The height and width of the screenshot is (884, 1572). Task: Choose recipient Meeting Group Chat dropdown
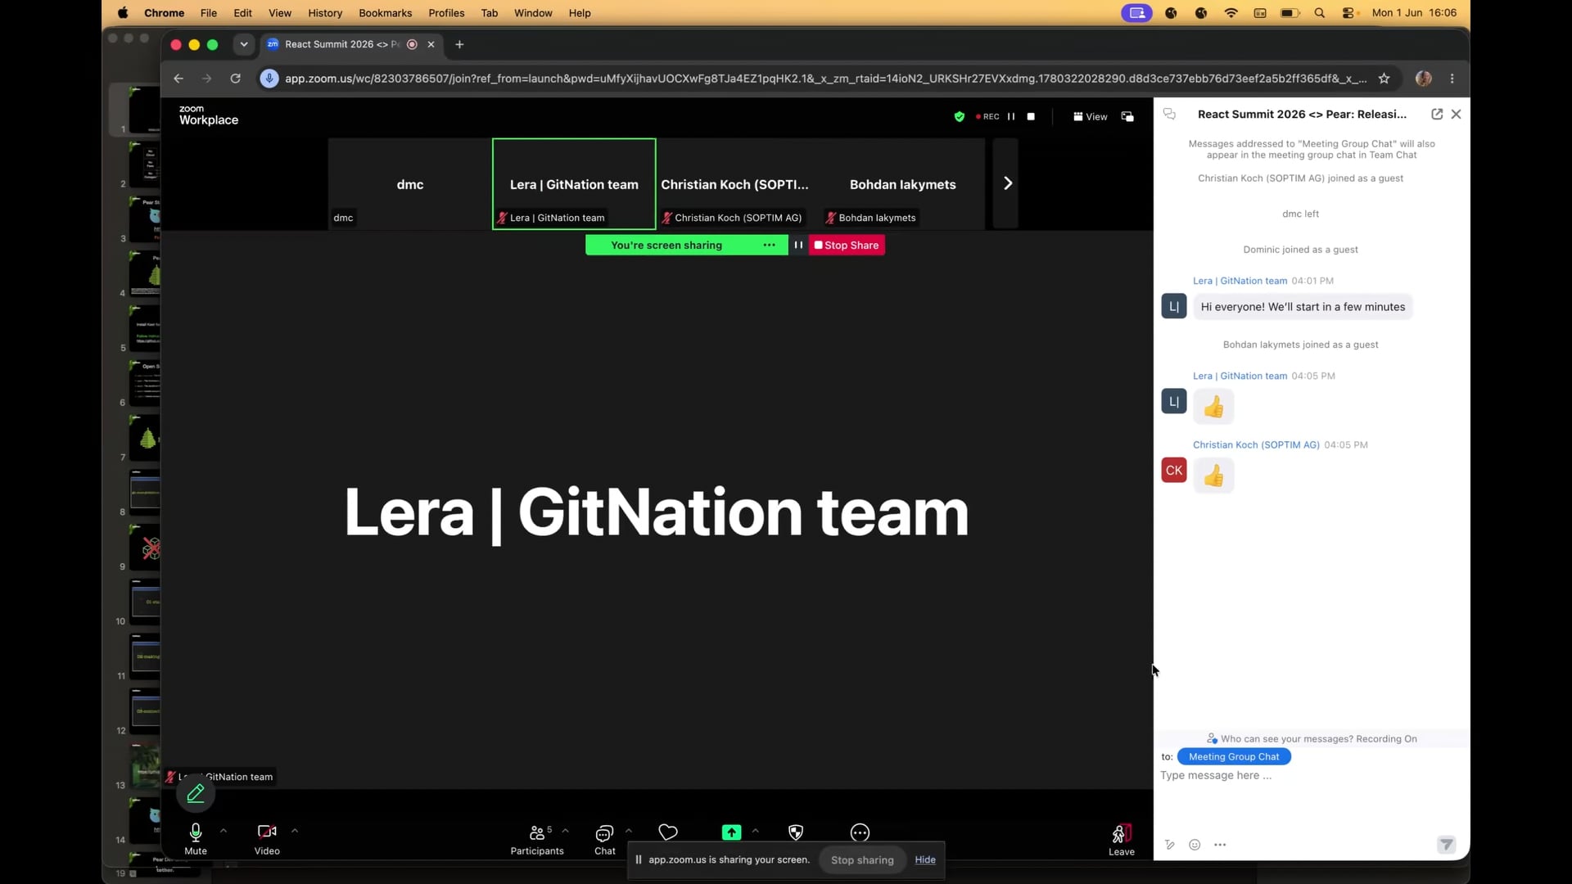(1234, 756)
